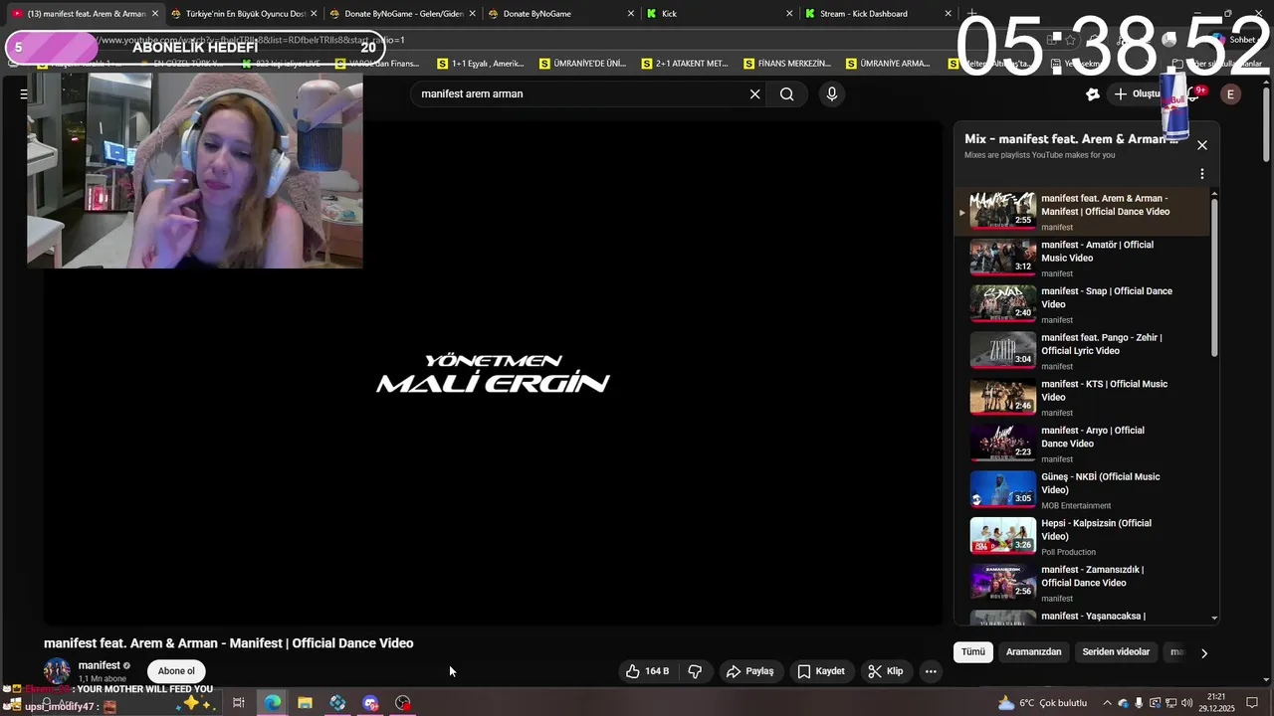Open the taskbar clock 21:21
The height and width of the screenshot is (716, 1274).
click(1215, 703)
